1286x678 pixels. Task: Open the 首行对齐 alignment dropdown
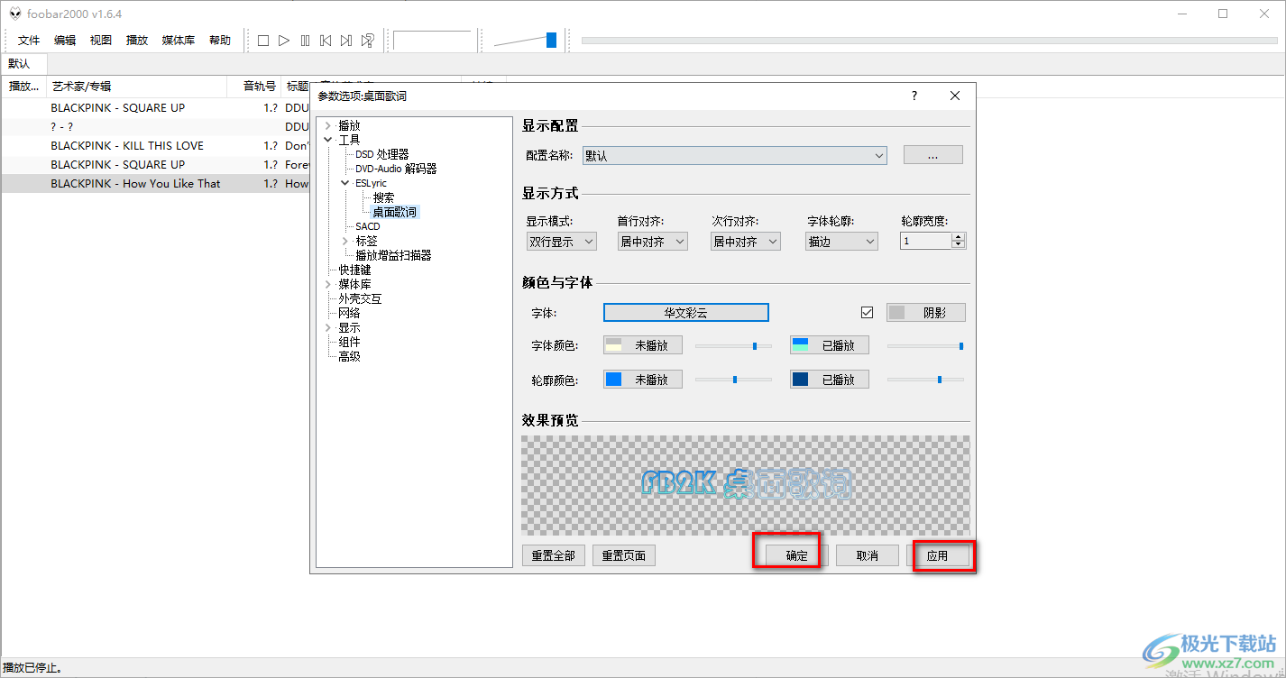[x=652, y=242]
